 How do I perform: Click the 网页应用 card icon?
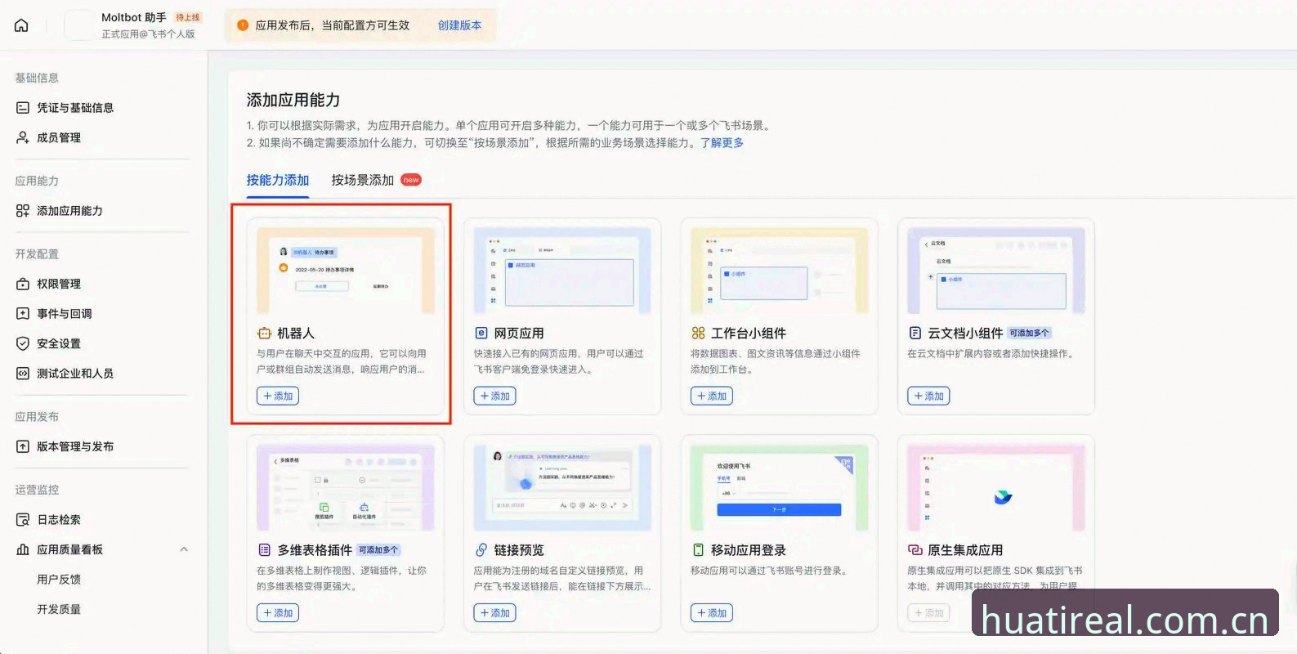tap(481, 333)
